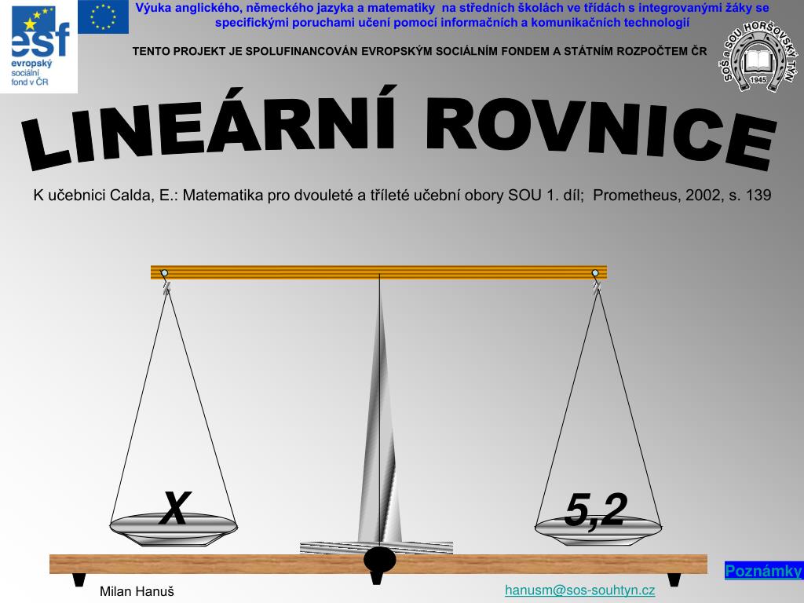The width and height of the screenshot is (804, 603).
Task: Click the blue project title starting Výuka anglického
Action: click(x=451, y=16)
